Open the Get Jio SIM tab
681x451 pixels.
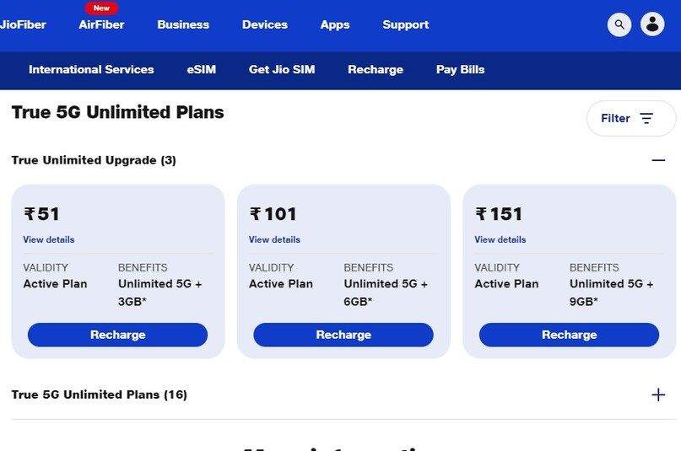pyautogui.click(x=282, y=69)
